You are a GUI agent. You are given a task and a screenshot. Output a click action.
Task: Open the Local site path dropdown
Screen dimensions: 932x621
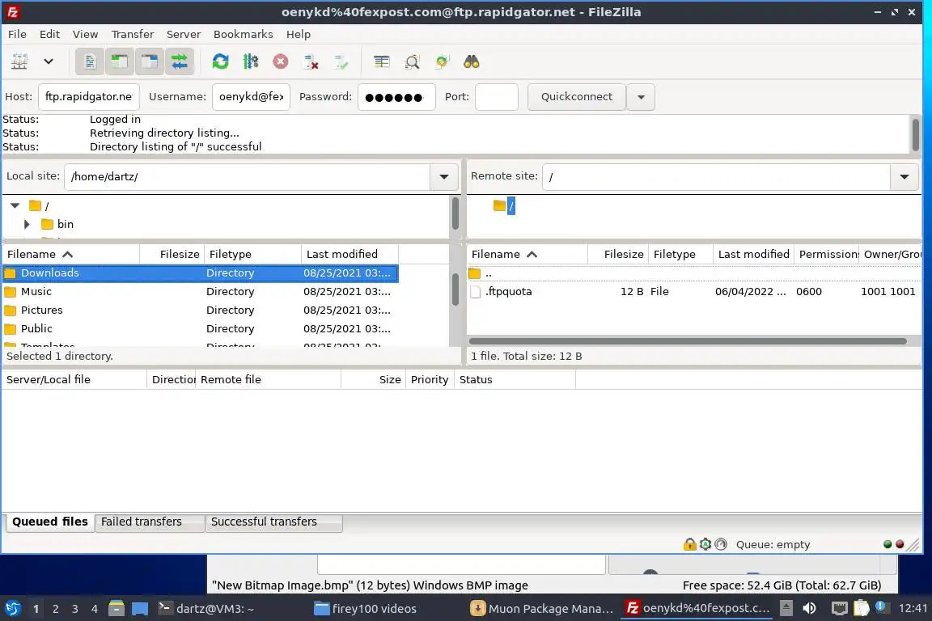pyautogui.click(x=443, y=176)
